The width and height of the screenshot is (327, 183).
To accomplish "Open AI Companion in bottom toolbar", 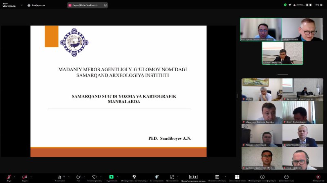I will tap(157, 178).
